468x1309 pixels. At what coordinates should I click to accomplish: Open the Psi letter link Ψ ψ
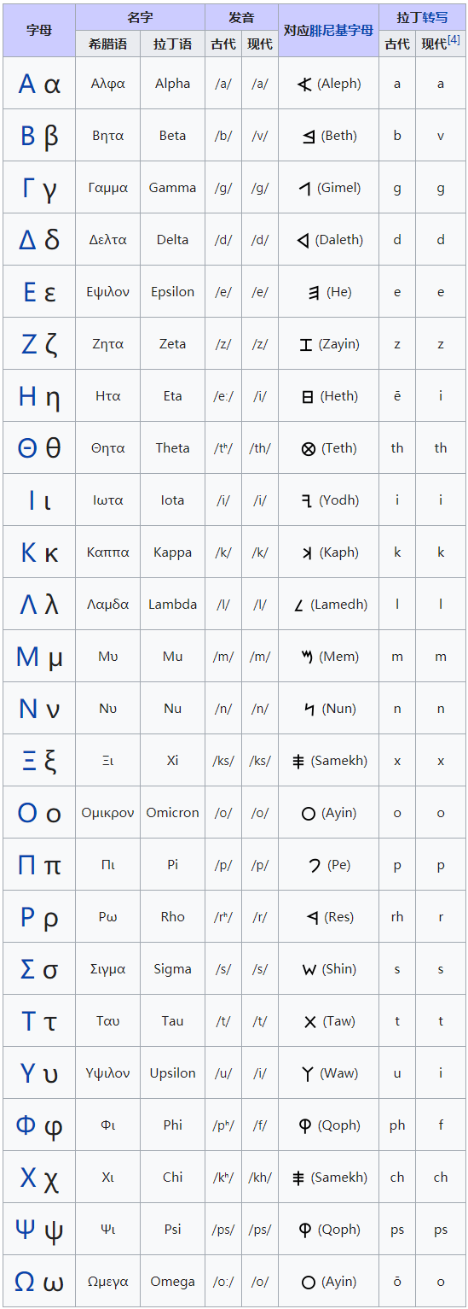coord(39,1230)
